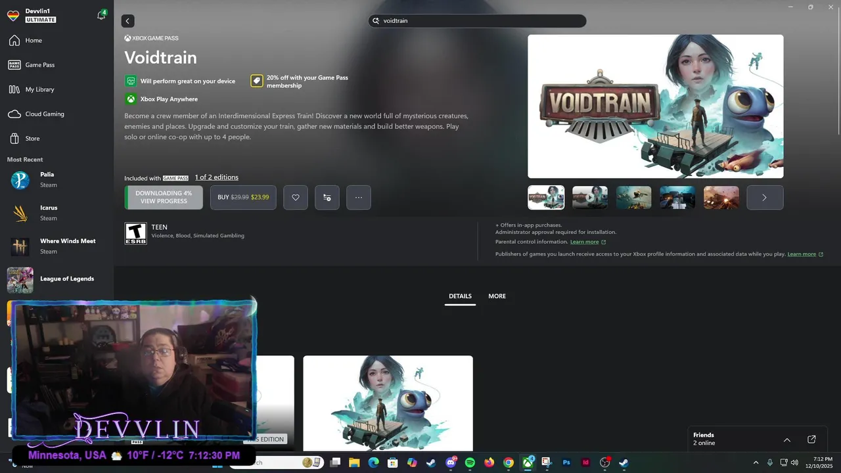
Task: Open the large Voidtrain hero image
Action: point(656,106)
